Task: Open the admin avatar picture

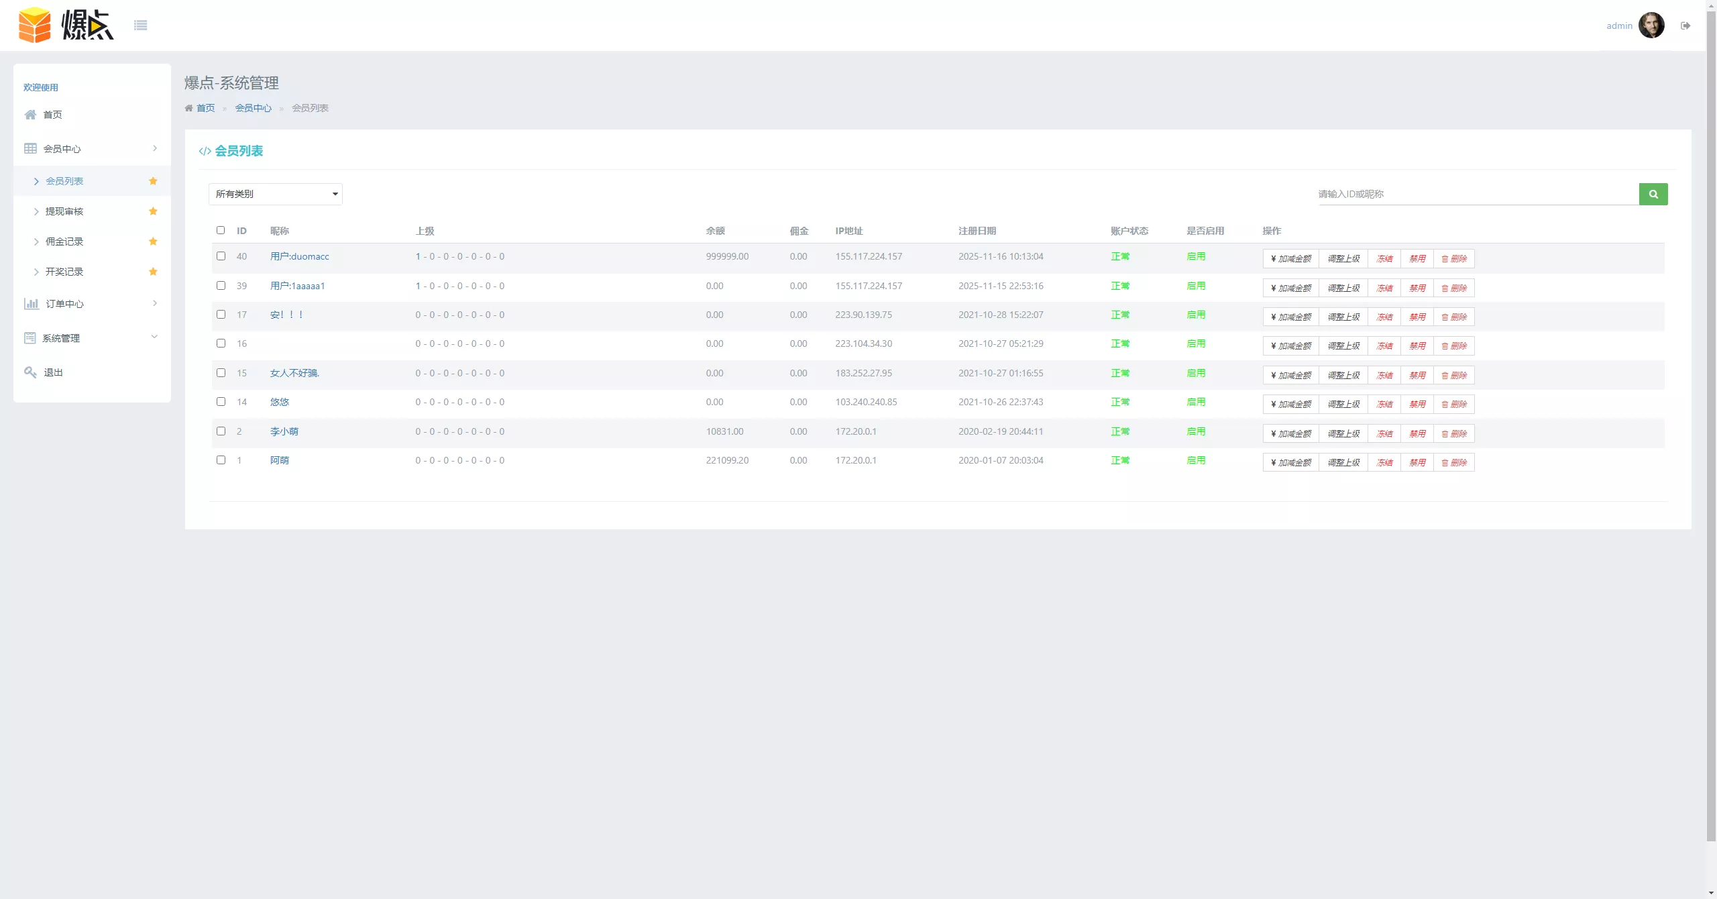Action: pos(1651,25)
